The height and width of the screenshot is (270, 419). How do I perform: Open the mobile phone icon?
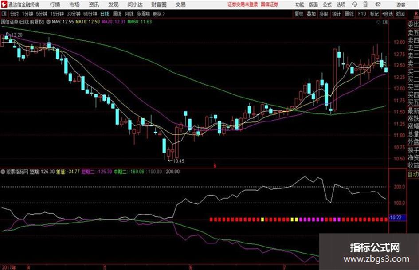[365, 4]
